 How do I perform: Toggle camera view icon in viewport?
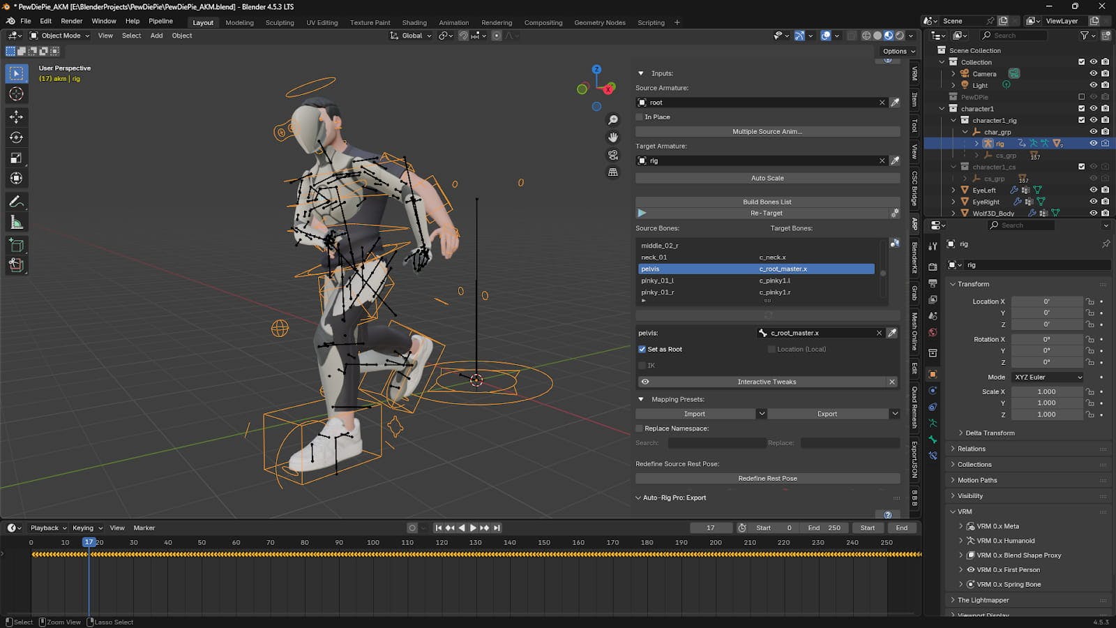[613, 155]
